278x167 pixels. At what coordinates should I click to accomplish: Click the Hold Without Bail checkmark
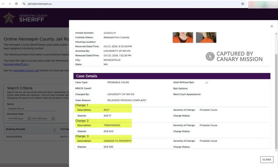click(x=207, y=82)
